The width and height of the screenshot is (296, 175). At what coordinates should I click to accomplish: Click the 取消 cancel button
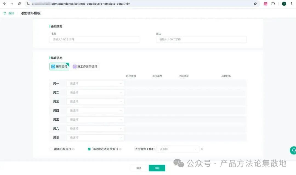click(x=139, y=168)
